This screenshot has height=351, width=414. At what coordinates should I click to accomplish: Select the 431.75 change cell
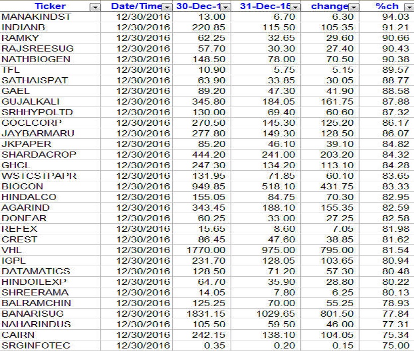point(330,186)
